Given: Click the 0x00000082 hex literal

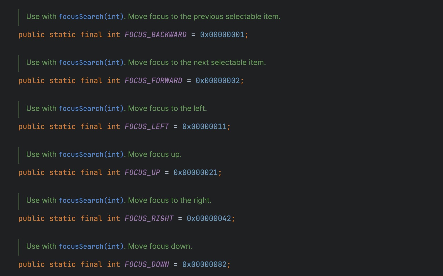Looking at the screenshot, I should pyautogui.click(x=204, y=264).
